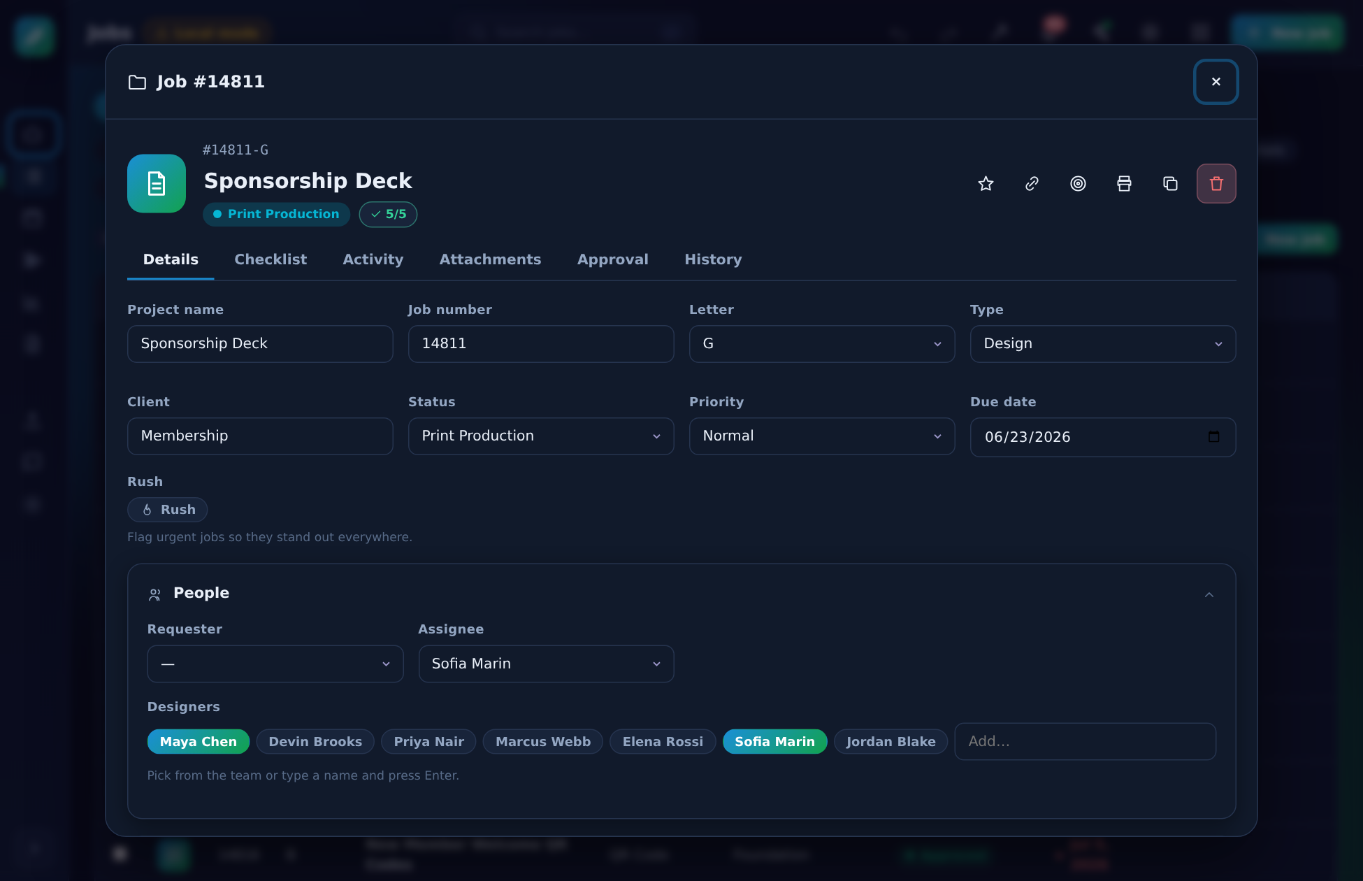Collapse the People section
The height and width of the screenshot is (881, 1363).
click(1209, 594)
